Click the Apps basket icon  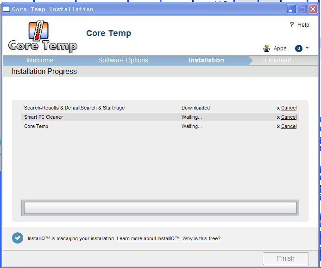(x=266, y=49)
